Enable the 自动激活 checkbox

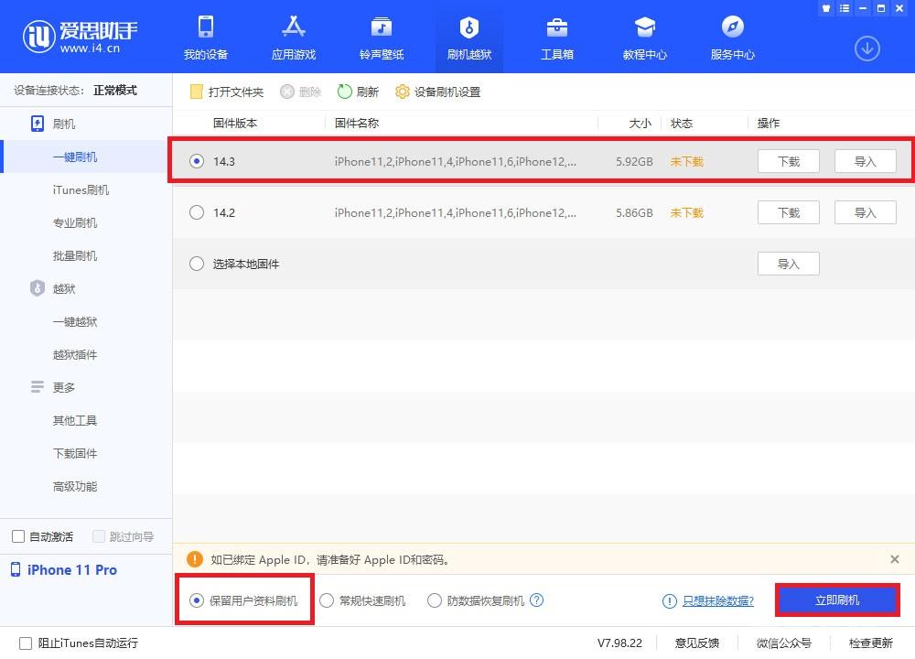click(x=16, y=536)
